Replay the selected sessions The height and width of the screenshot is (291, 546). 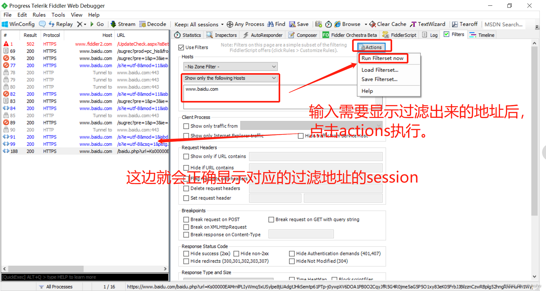pos(61,24)
